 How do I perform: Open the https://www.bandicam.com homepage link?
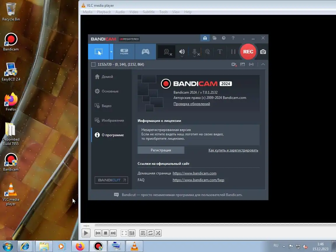[194, 173]
